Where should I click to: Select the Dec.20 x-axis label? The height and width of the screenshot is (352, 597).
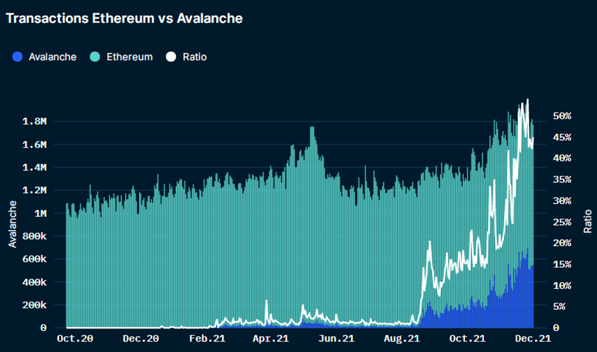pos(141,338)
